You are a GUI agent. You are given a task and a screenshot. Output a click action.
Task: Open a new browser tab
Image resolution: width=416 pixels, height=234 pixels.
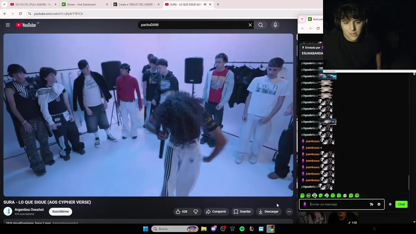(218, 5)
